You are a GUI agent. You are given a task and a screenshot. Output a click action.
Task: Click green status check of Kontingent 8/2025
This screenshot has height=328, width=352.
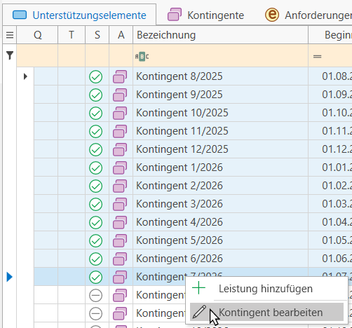[x=95, y=76]
